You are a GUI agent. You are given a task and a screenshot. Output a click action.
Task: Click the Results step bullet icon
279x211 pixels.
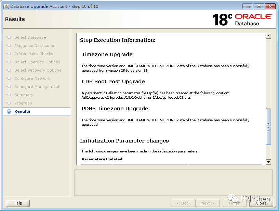9,111
